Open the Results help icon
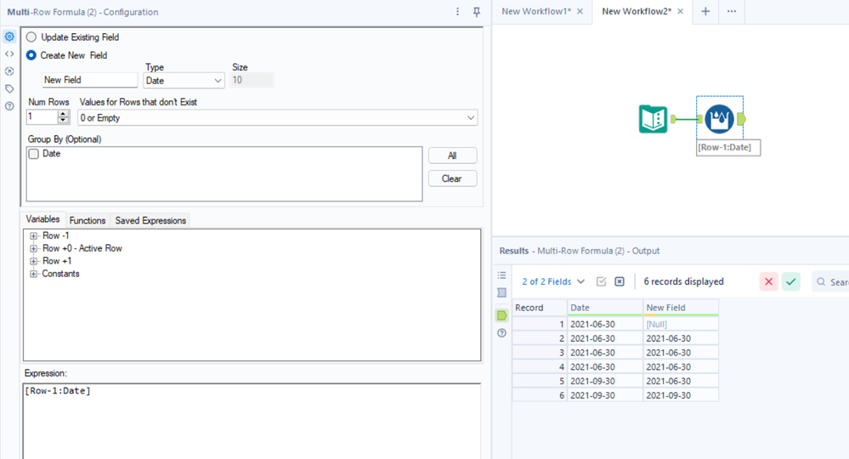The width and height of the screenshot is (849, 459). click(502, 333)
